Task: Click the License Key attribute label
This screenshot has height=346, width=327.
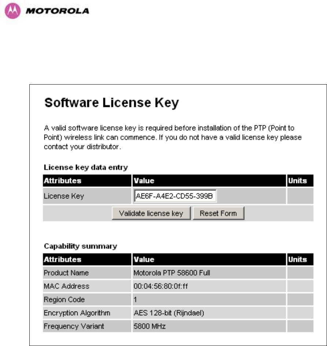Action: point(64,196)
